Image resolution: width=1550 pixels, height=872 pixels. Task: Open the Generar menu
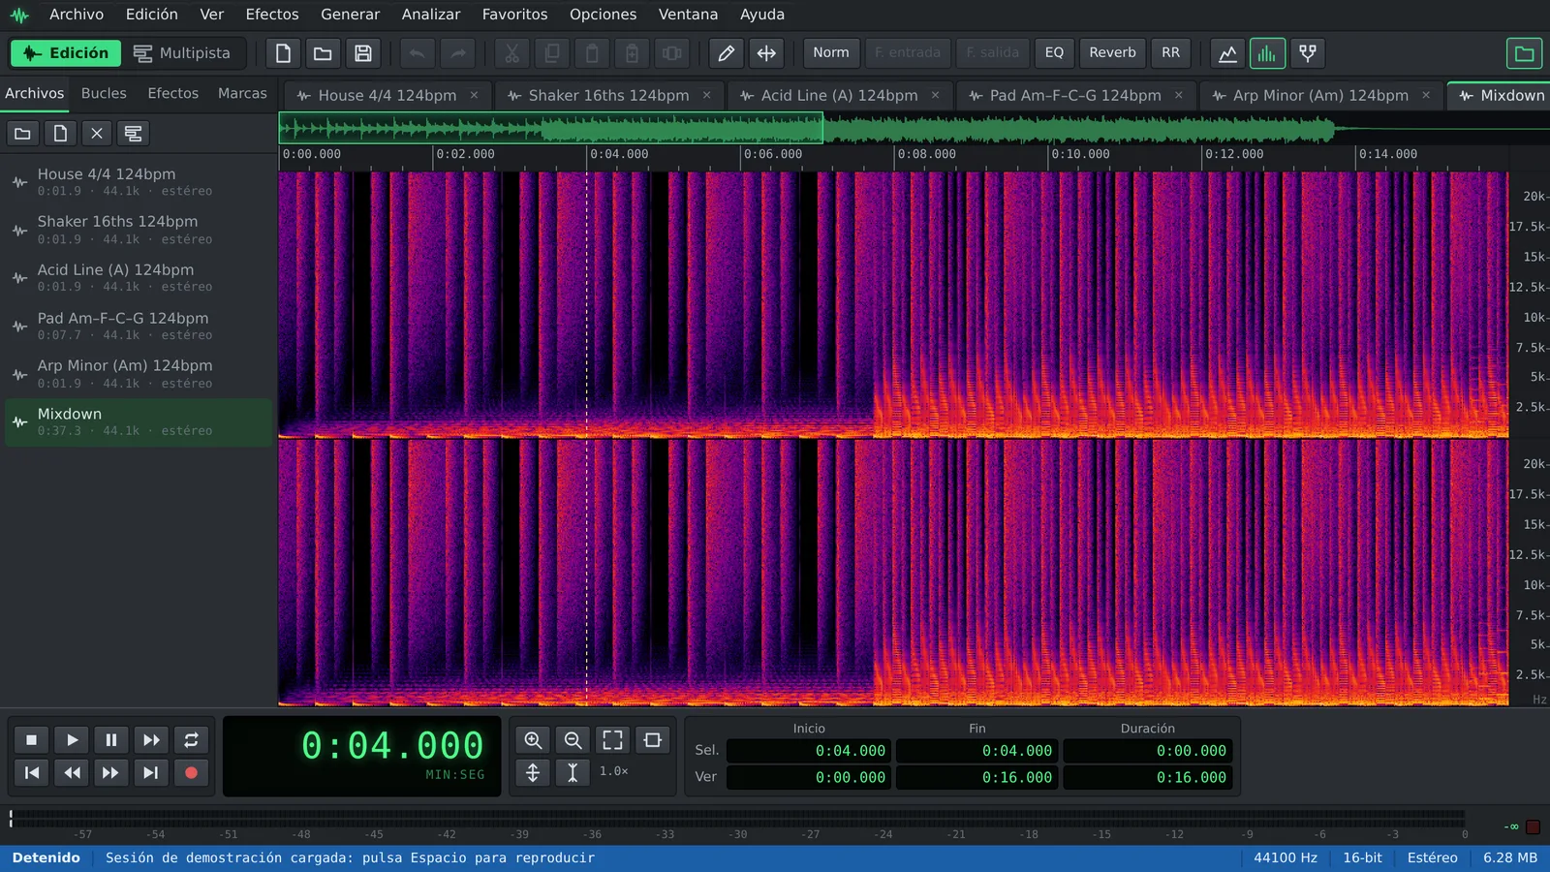(x=350, y=15)
